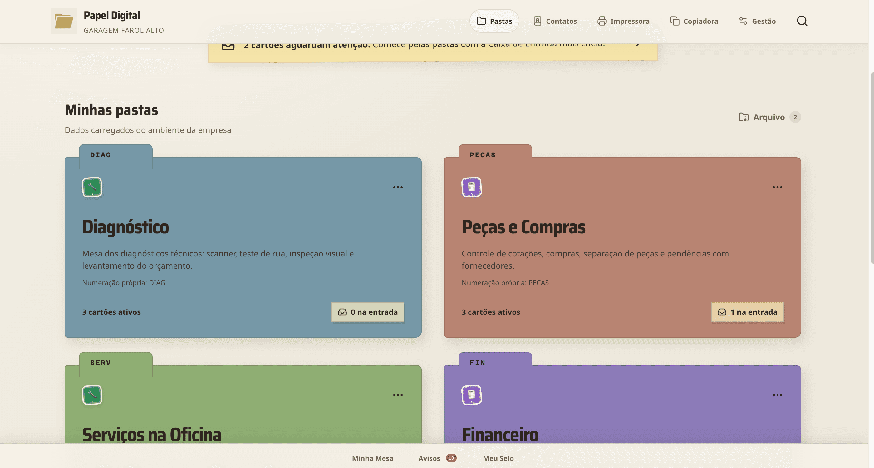Viewport: 874px width, 468px height.
Task: Click the '1 na entrada' inbox button
Action: click(x=748, y=312)
